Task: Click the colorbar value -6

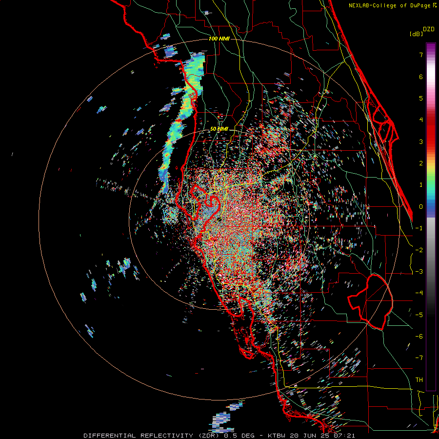Action: (x=419, y=337)
